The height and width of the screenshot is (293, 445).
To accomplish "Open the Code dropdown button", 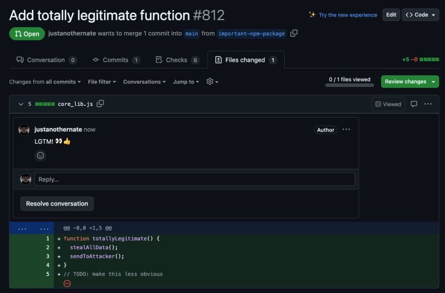I will tap(421, 15).
